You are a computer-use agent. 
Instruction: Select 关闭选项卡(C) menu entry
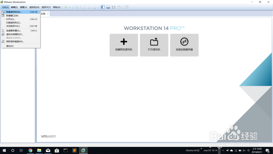(x=21, y=26)
